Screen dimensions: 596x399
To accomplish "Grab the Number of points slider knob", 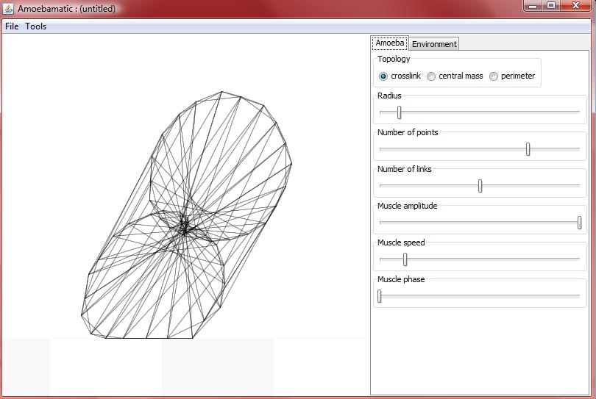I will click(x=528, y=149).
